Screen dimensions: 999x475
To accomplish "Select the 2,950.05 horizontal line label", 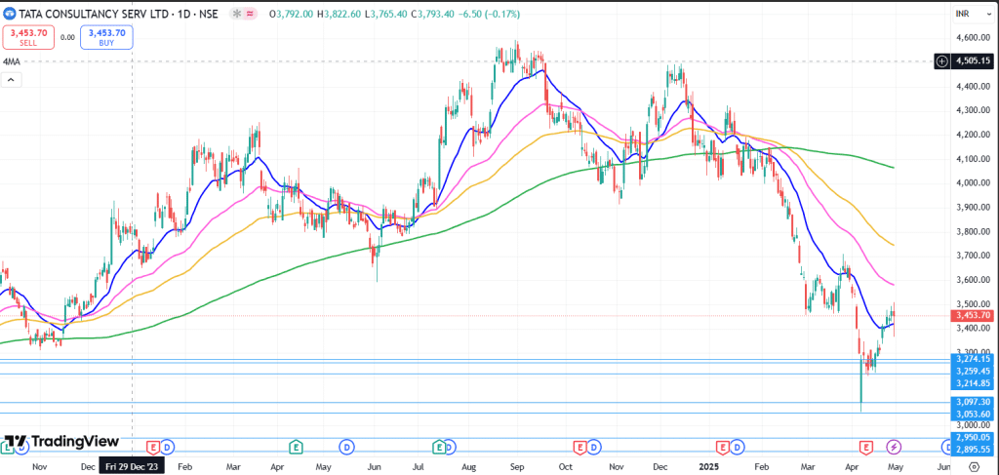I will tap(971, 437).
